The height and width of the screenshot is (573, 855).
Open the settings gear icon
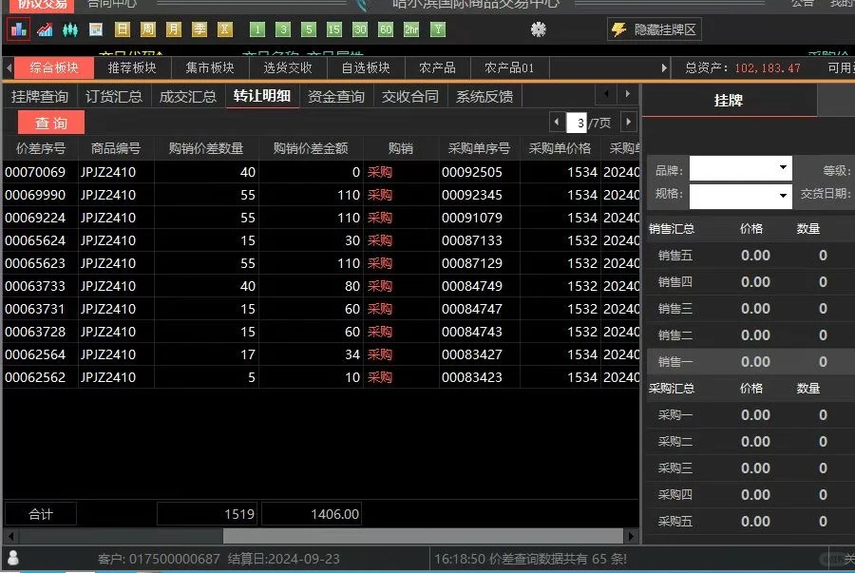point(538,29)
